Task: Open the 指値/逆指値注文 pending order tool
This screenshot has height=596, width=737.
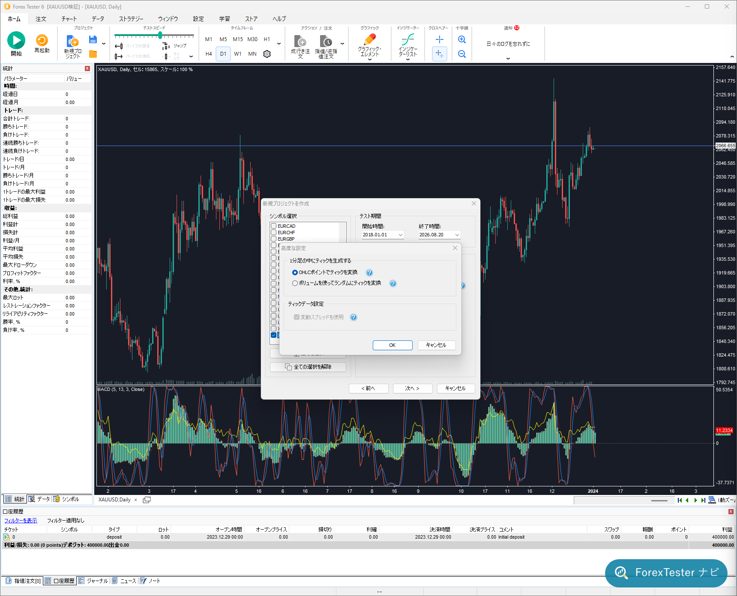Action: (x=326, y=41)
